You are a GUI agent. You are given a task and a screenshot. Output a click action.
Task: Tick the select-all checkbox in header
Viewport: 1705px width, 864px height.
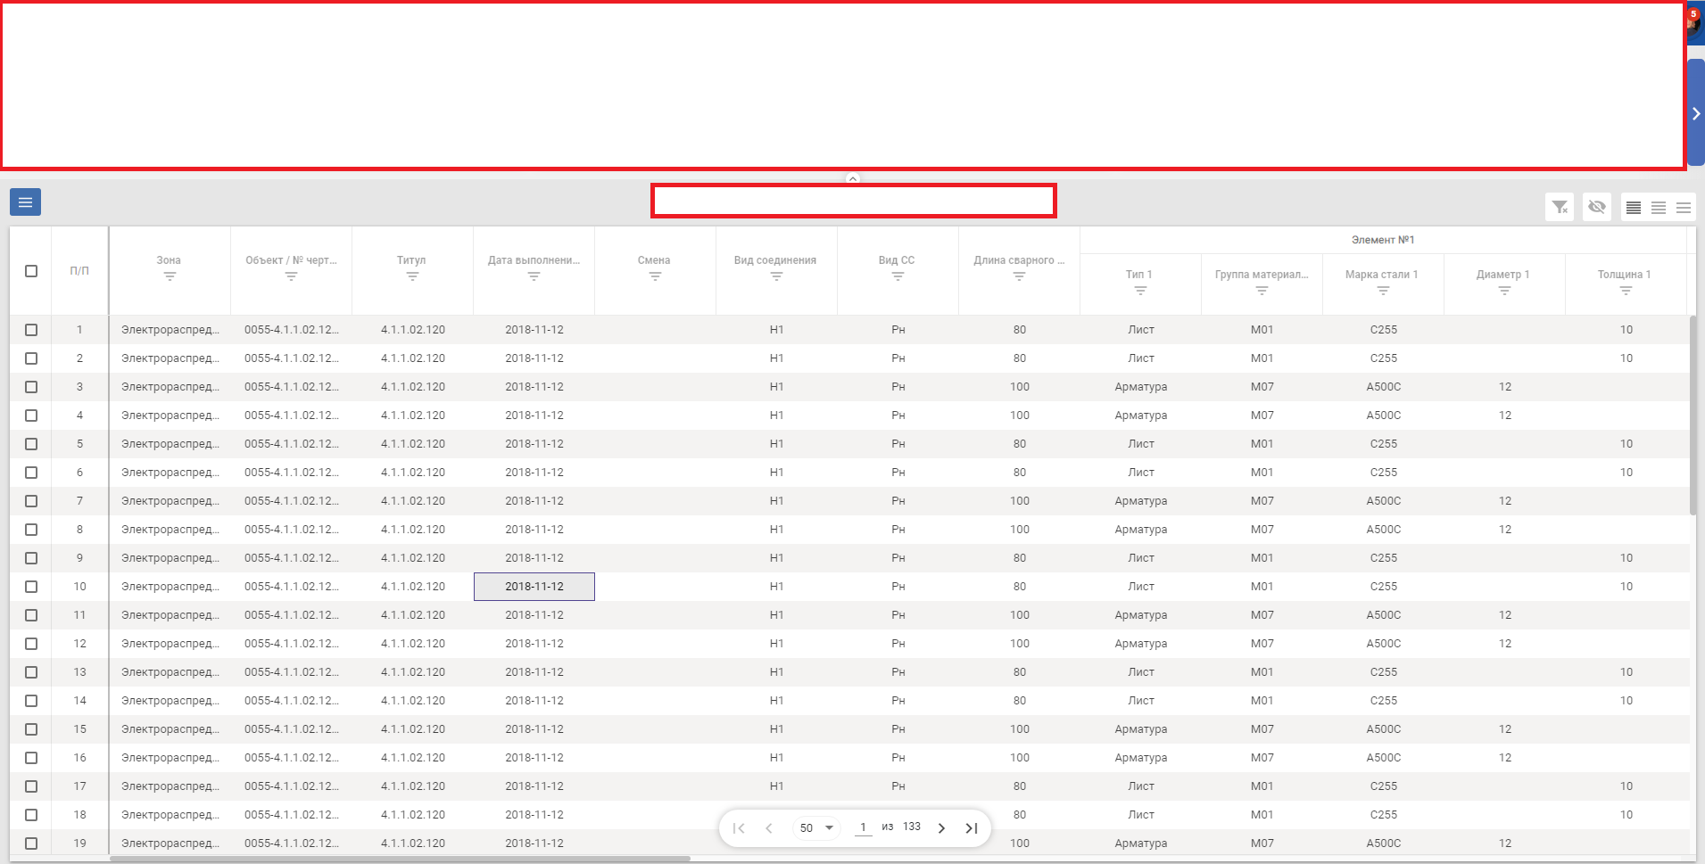(31, 271)
